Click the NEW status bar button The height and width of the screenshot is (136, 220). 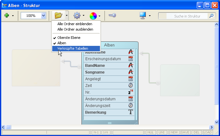coord(174,132)
